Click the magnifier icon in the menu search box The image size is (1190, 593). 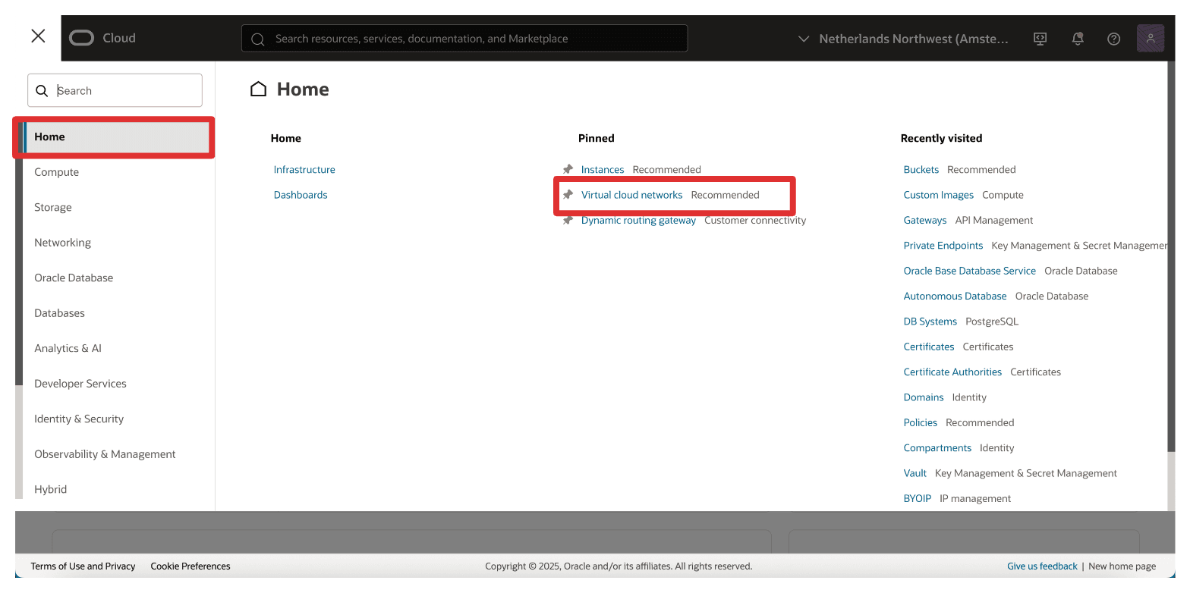(42, 90)
